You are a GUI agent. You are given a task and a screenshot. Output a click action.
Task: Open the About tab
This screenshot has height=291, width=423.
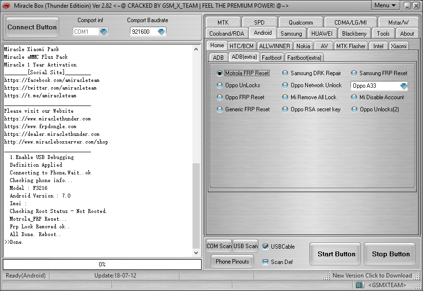pos(407,34)
